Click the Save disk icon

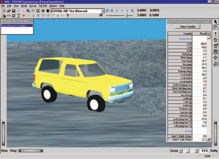(13, 11)
